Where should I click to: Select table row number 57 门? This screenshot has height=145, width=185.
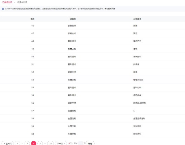point(92,111)
